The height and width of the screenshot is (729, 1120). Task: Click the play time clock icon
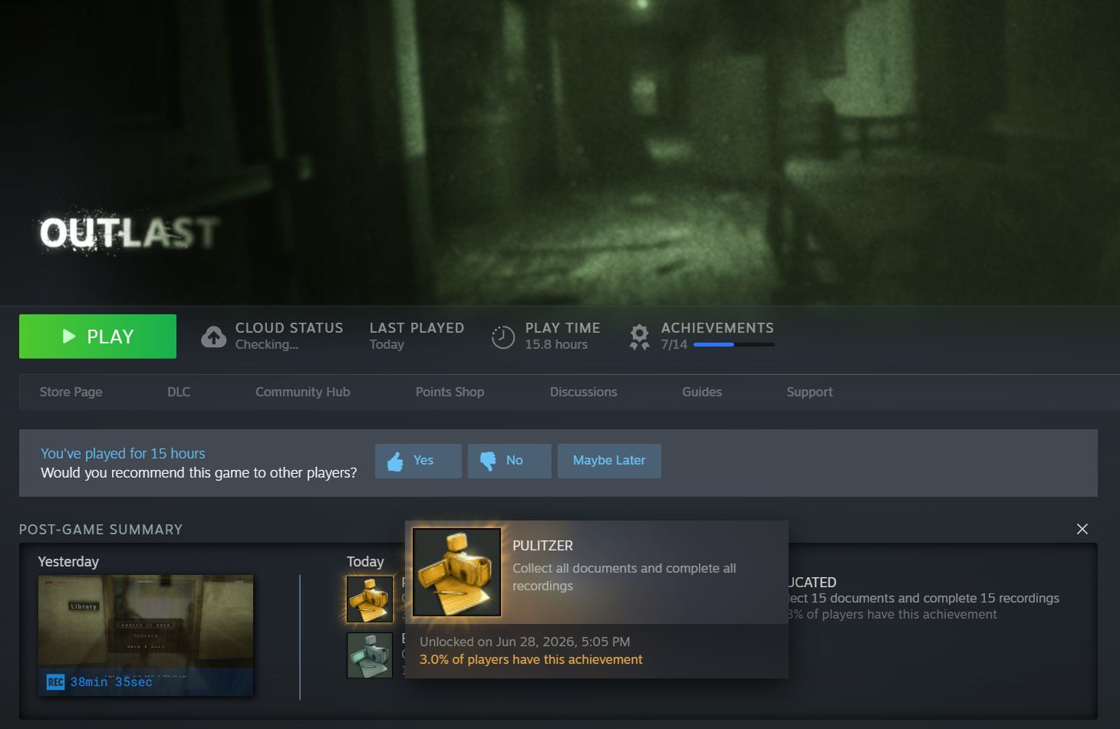point(503,337)
